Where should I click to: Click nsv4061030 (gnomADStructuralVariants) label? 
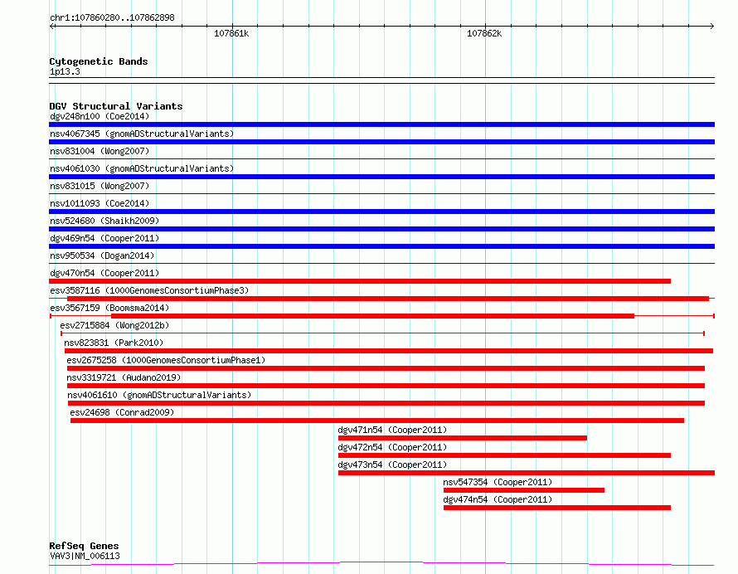pyautogui.click(x=142, y=168)
